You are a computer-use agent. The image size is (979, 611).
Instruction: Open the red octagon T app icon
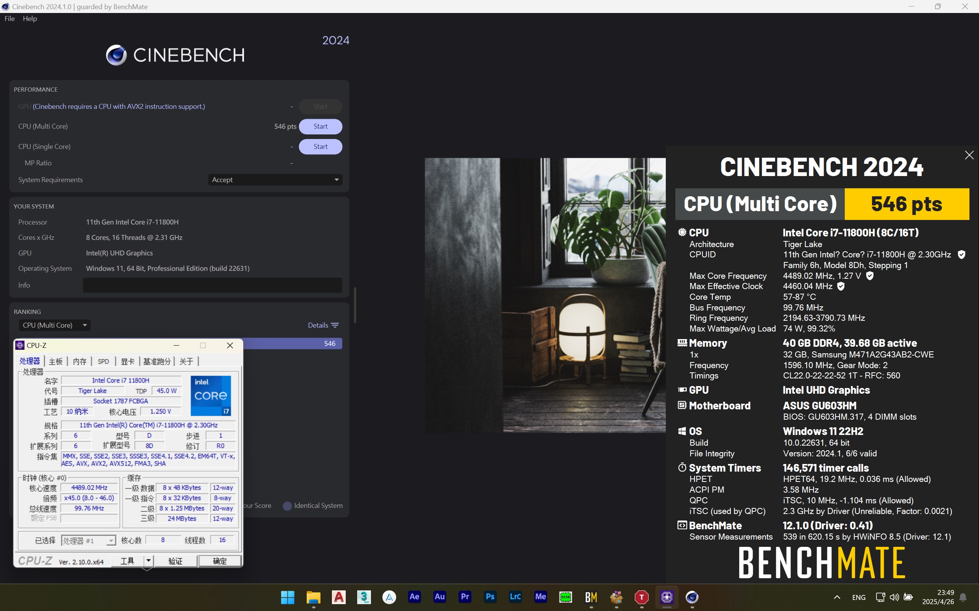(641, 597)
